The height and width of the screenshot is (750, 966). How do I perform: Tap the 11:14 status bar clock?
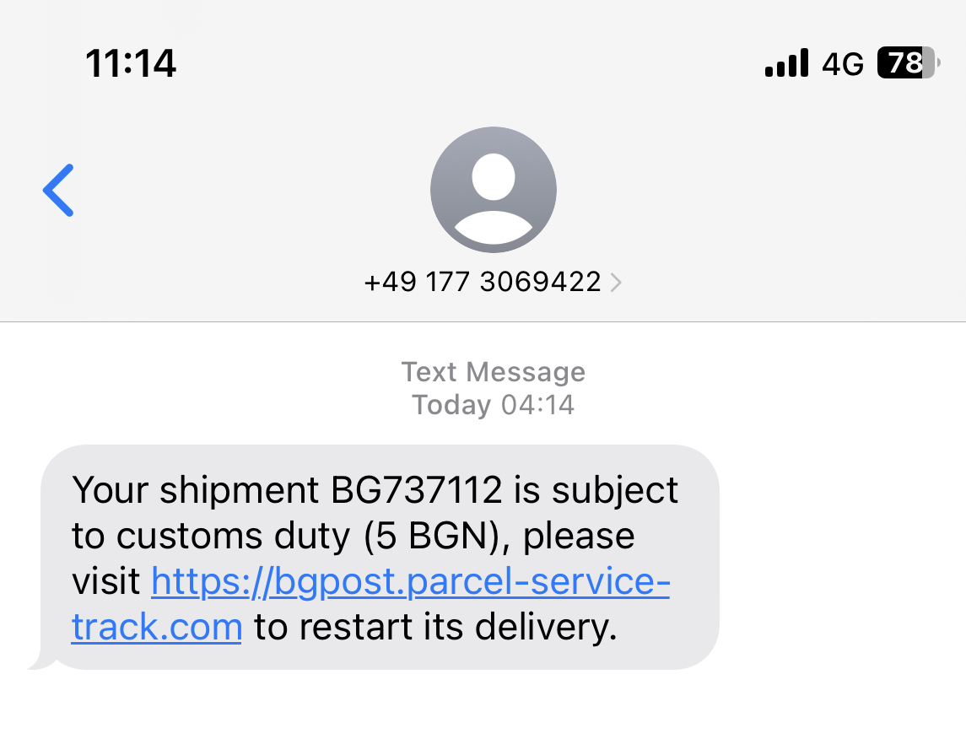[131, 63]
